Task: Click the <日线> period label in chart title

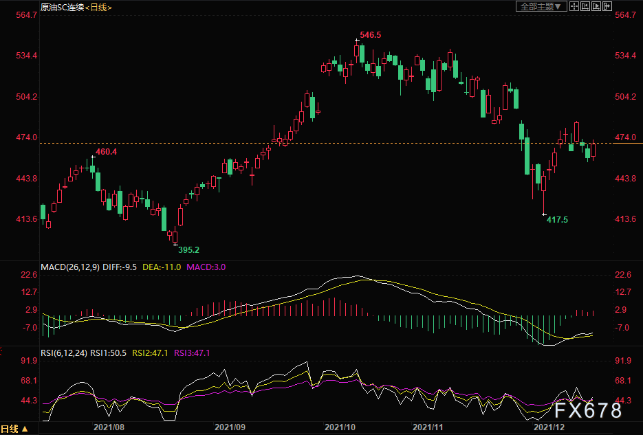Action: pos(98,7)
